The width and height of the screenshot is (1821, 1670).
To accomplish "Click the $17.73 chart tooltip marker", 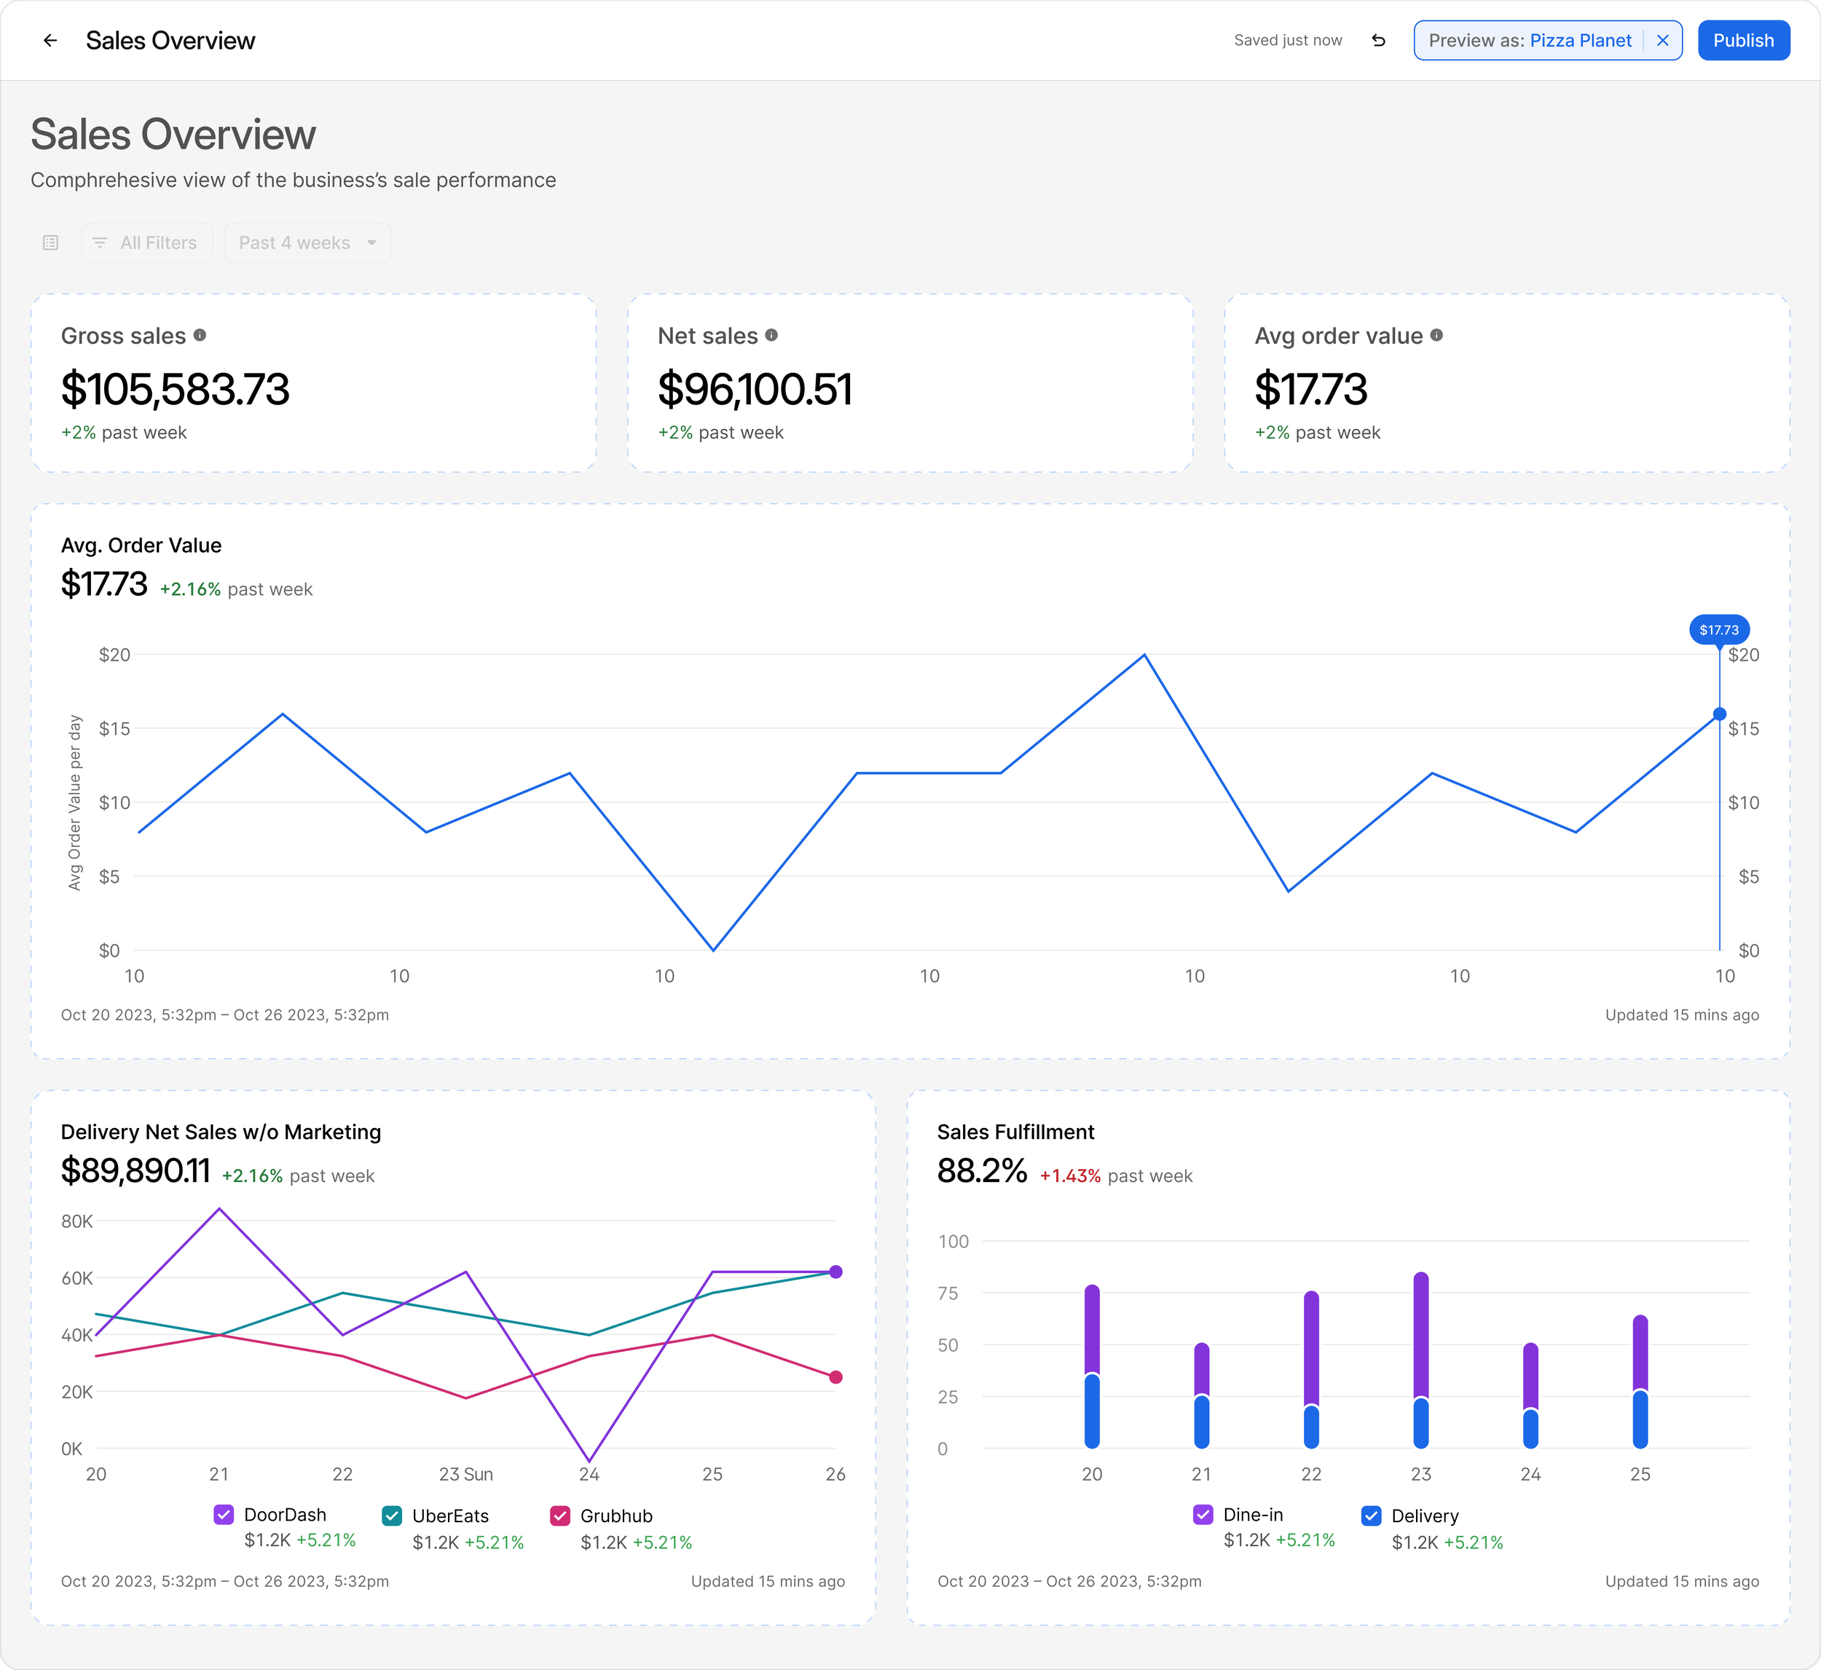I will tap(1718, 630).
